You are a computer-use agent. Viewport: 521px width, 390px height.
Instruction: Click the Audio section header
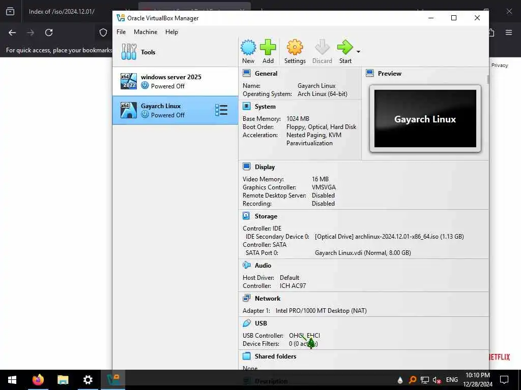[263, 265]
